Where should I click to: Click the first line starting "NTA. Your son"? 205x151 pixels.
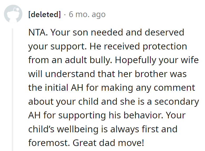click(106, 33)
